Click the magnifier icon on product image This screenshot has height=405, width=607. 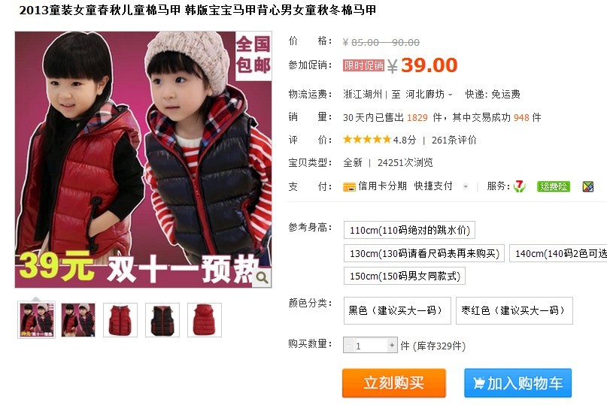pos(262,277)
